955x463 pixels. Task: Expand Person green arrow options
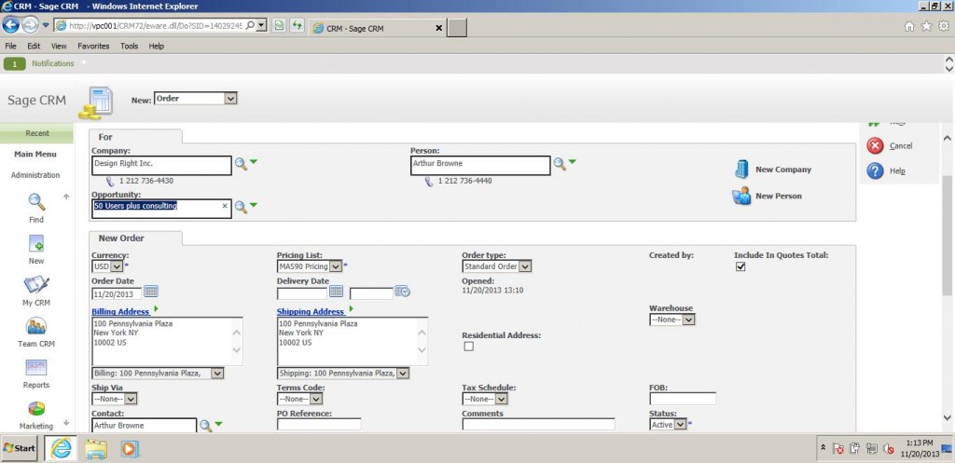coord(572,162)
